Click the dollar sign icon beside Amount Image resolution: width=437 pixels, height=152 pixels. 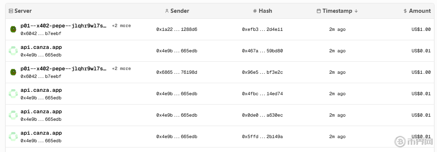coord(405,11)
